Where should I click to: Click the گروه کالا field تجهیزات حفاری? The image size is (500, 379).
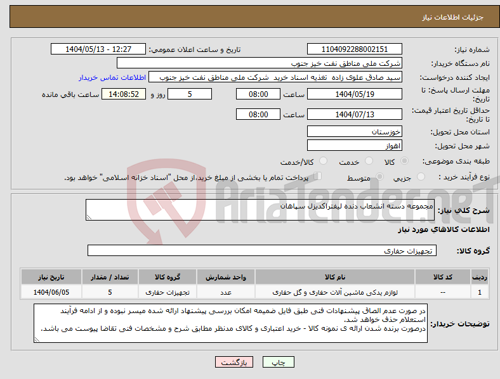pyautogui.click(x=262, y=250)
